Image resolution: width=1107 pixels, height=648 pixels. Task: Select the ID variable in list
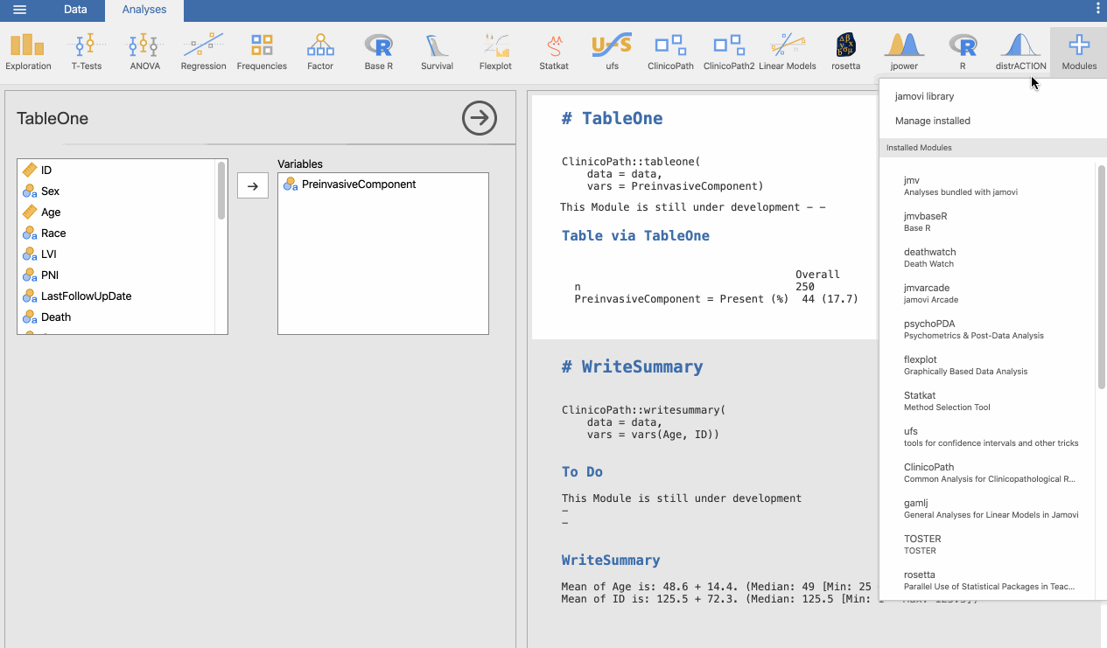(x=116, y=171)
